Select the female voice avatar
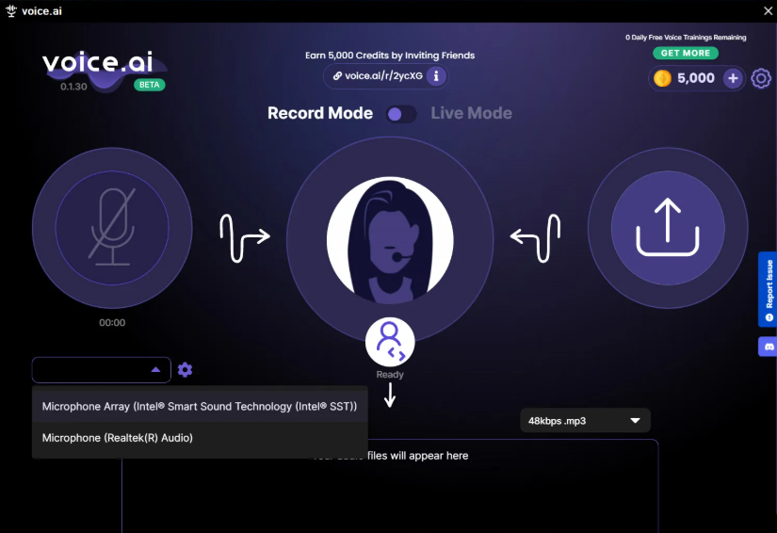The height and width of the screenshot is (533, 777). pos(390,240)
